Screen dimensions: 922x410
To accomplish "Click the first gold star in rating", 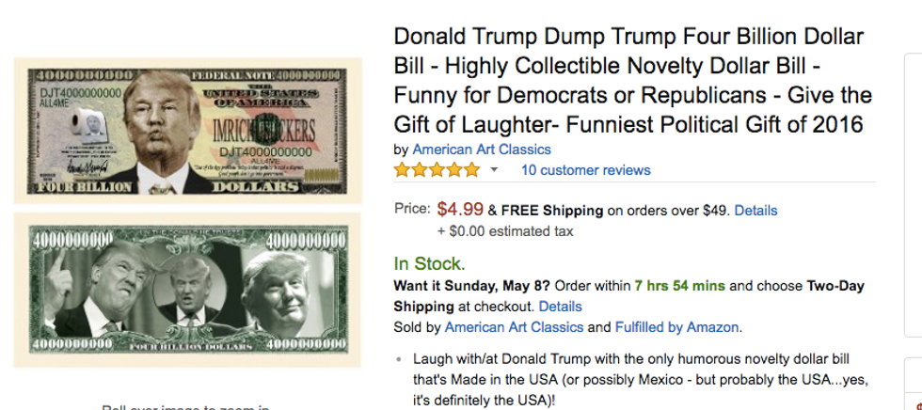I will 402,170.
